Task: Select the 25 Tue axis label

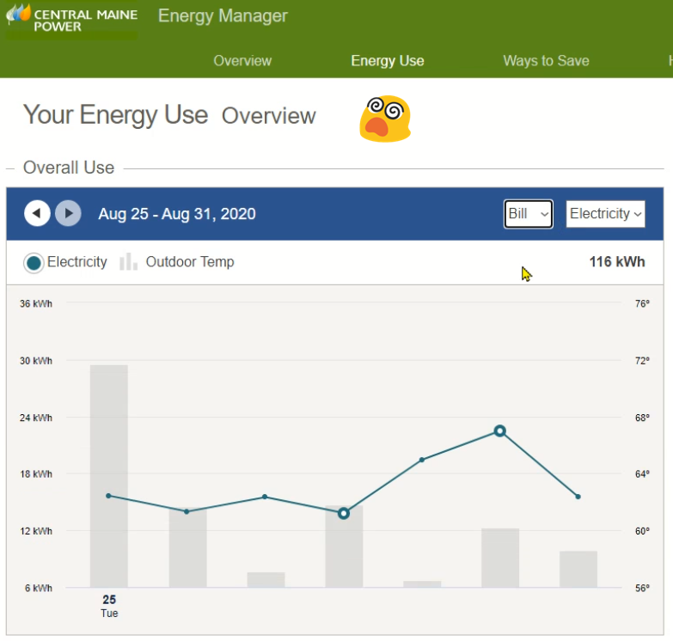Action: pos(109,606)
